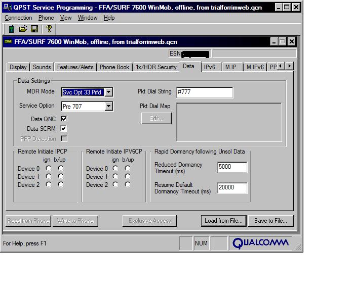Click the Qualcomm logo in status bar

point(260,243)
